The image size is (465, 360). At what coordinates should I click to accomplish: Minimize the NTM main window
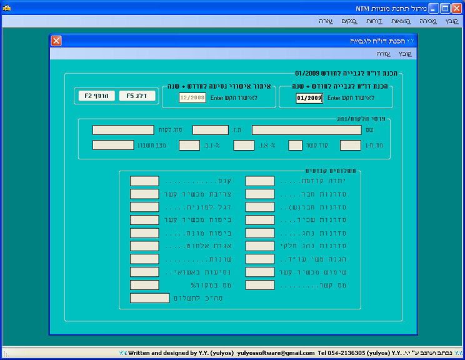434,8
